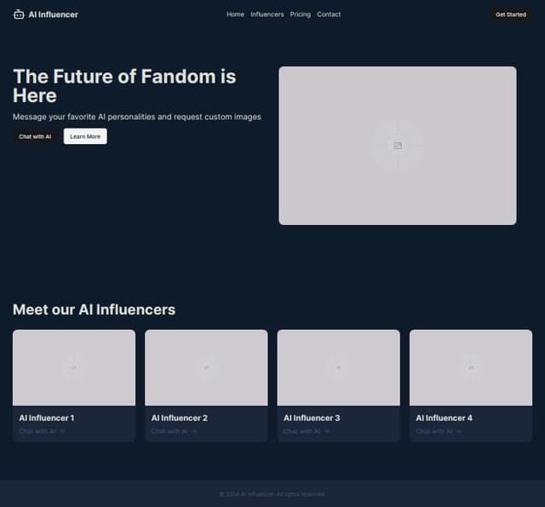Image resolution: width=545 pixels, height=507 pixels.
Task: Open the Influencers navigation link
Action: pyautogui.click(x=267, y=14)
